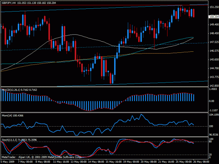Click the 5 May 2009 date label
Viewport: 219px width, 164px height.
pos(8,162)
